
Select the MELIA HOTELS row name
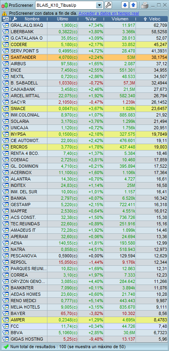[25, 307]
